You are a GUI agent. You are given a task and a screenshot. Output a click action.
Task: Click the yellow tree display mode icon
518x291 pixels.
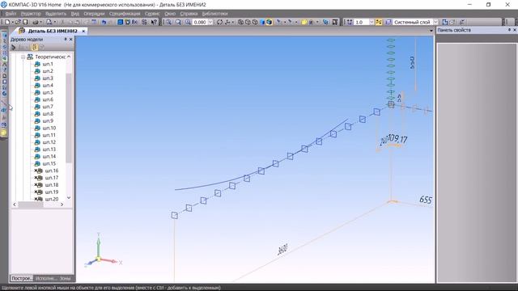[x=34, y=47]
